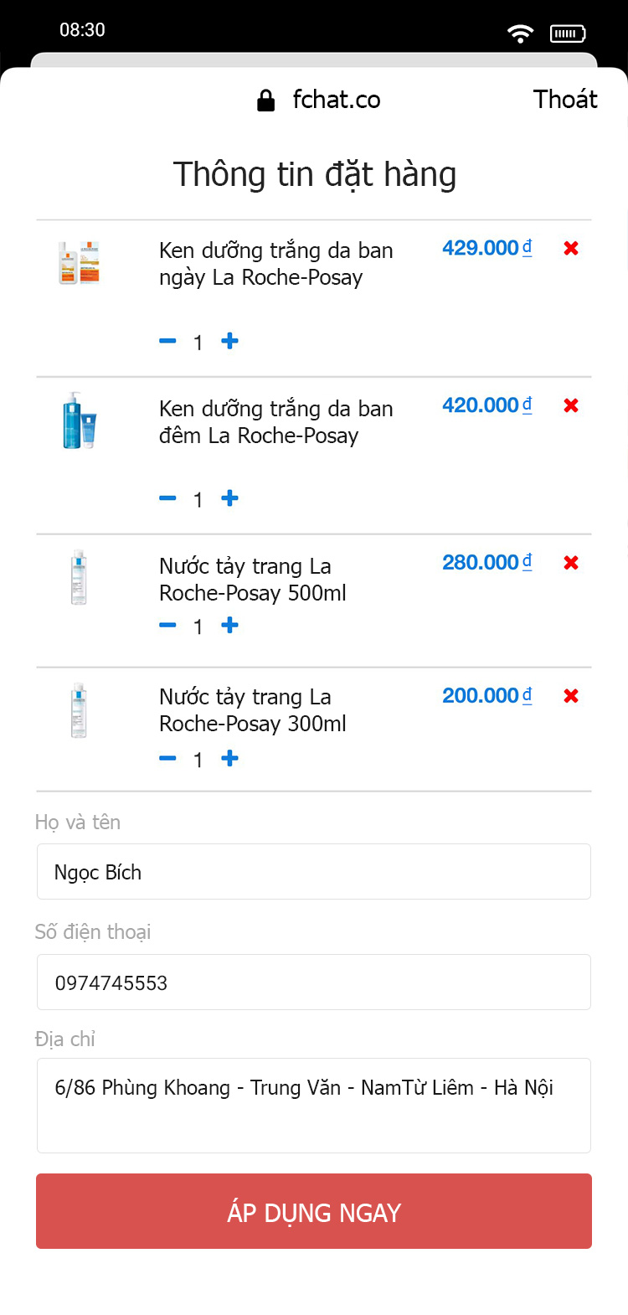628x1315 pixels.
Task: Decrease quantity of night whitening cream
Action: pos(167,498)
